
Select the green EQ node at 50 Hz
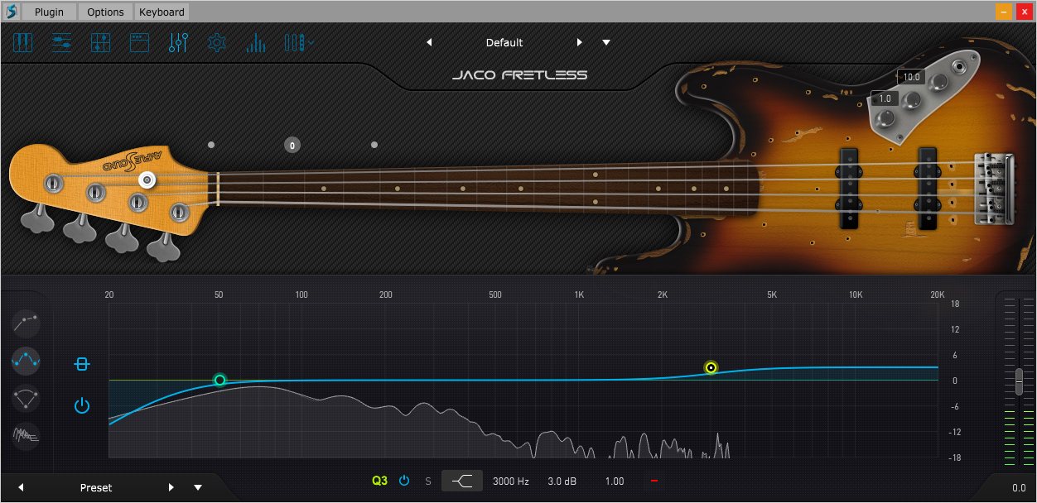219,380
